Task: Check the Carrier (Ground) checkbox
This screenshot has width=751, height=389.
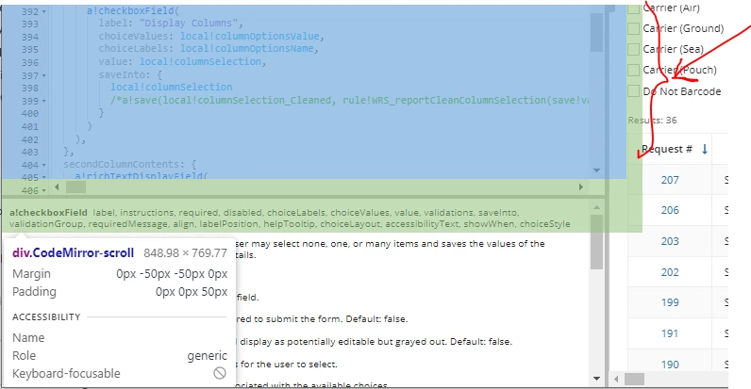Action: click(634, 28)
